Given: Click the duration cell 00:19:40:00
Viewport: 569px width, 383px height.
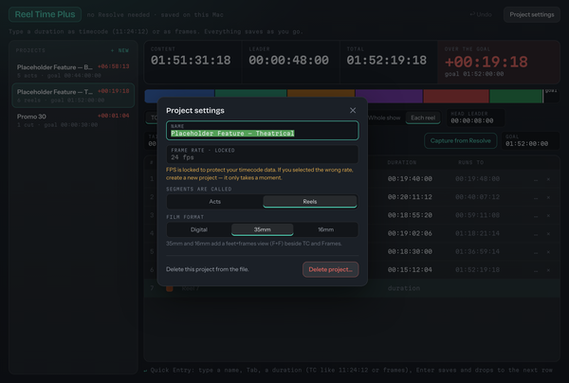Looking at the screenshot, I should tap(410, 179).
